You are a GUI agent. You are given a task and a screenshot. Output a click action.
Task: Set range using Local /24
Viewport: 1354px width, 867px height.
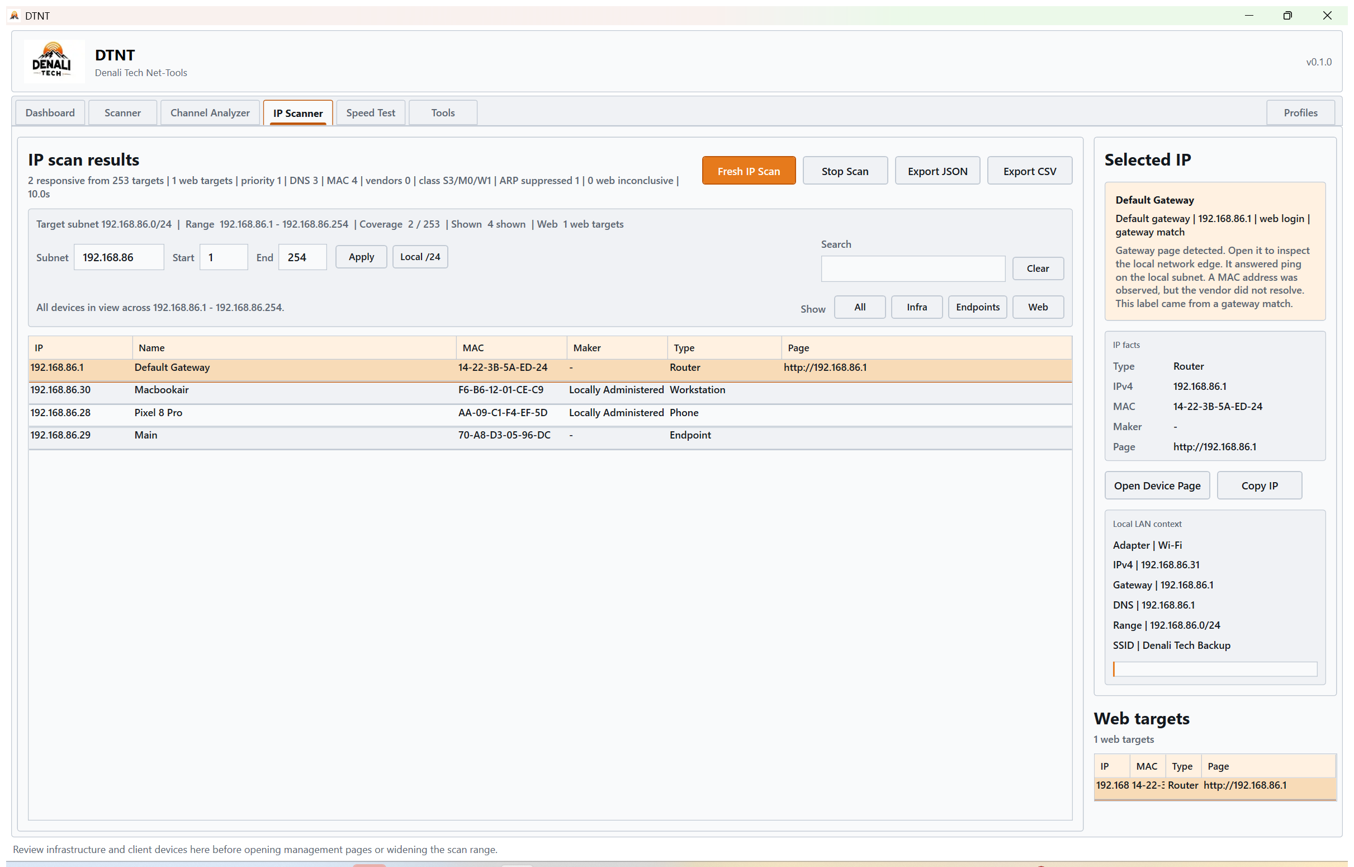420,257
